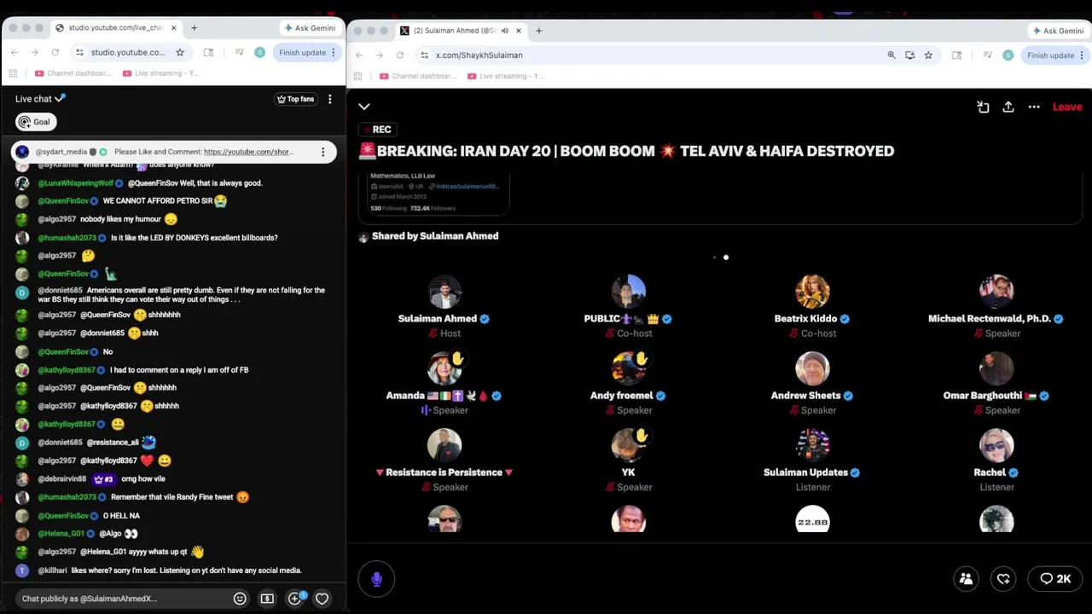Screen dimensions: 1092x614
Task: Open Omar Barghouthi speaker avatar
Action: pyautogui.click(x=996, y=368)
